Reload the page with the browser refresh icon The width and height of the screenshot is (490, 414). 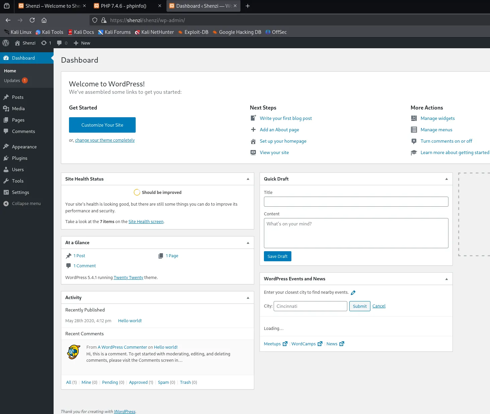(x=32, y=20)
